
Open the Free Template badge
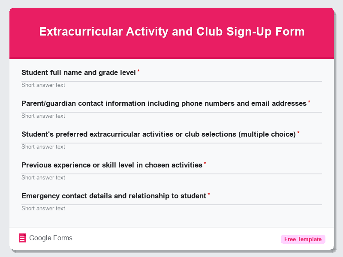[x=303, y=239]
